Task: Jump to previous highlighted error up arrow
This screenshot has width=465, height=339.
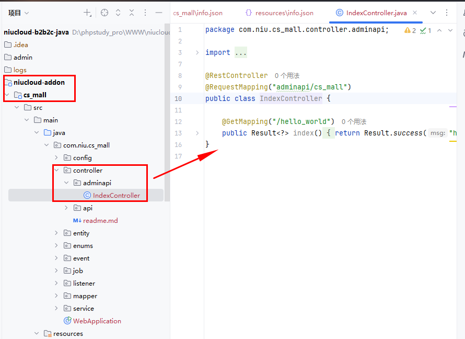Action: (x=439, y=30)
